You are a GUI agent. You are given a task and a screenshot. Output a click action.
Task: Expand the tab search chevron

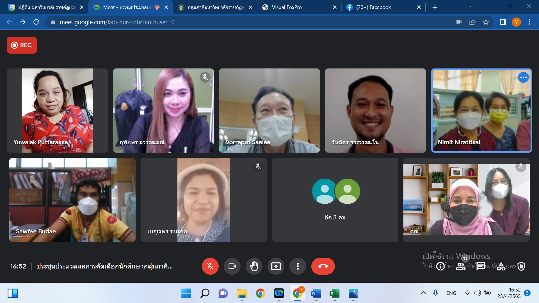coord(471,6)
